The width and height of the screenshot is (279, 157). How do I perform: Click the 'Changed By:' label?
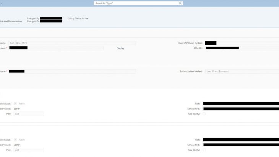tap(33, 18)
